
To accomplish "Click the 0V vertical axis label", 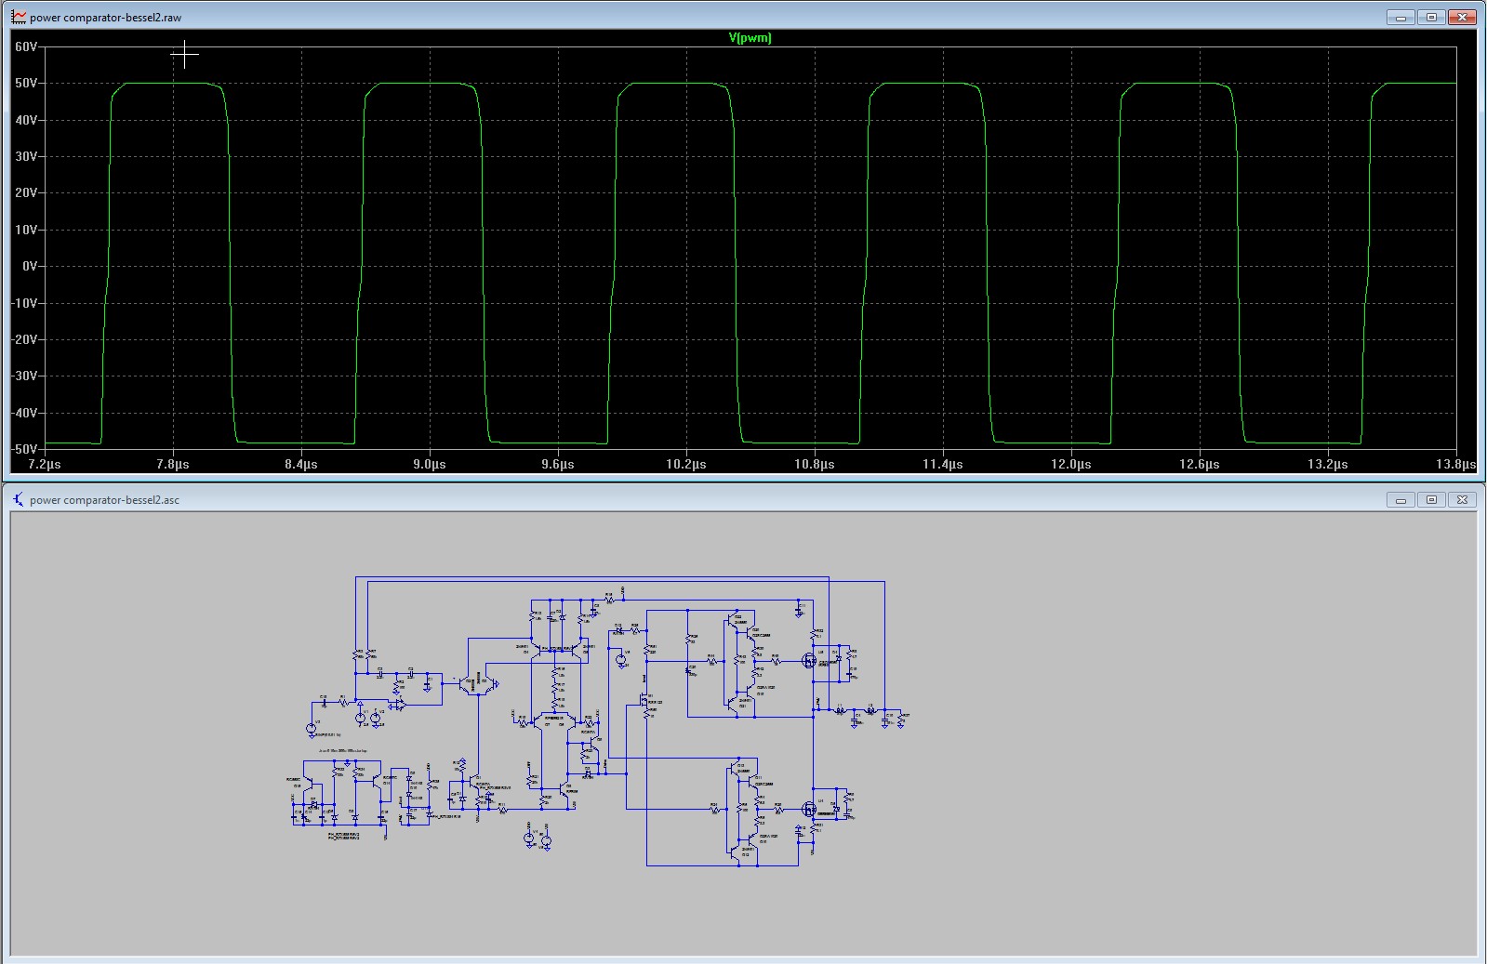I will [x=30, y=266].
